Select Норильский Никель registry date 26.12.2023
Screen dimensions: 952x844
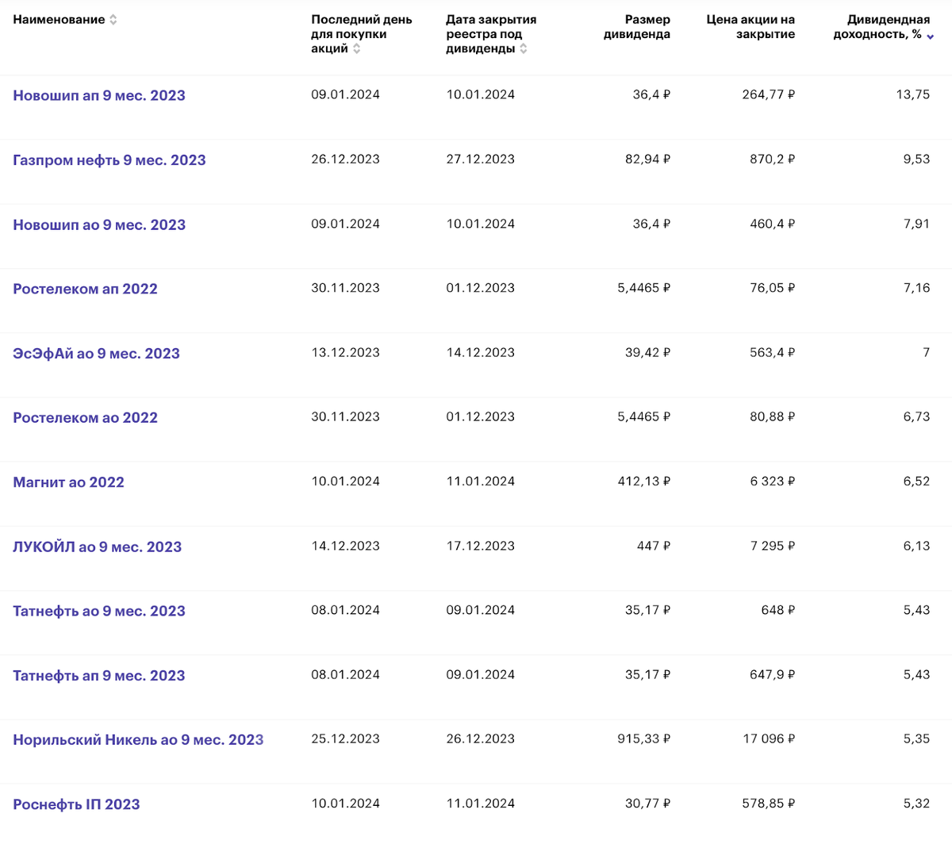click(480, 738)
